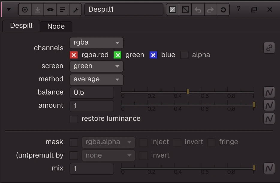The image size is (280, 183).
Task: Click the amount value field
Action: click(x=92, y=106)
